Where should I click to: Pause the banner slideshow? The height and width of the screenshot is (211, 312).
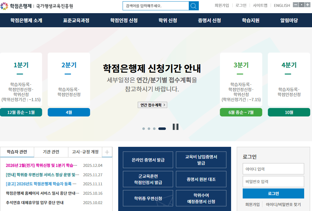click(176, 127)
